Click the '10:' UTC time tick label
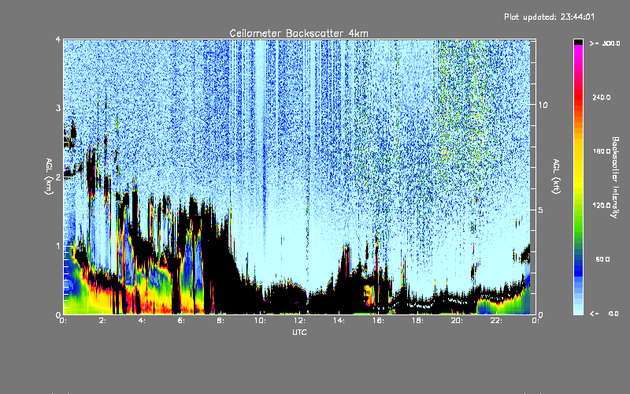The image size is (630, 394). tap(260, 321)
